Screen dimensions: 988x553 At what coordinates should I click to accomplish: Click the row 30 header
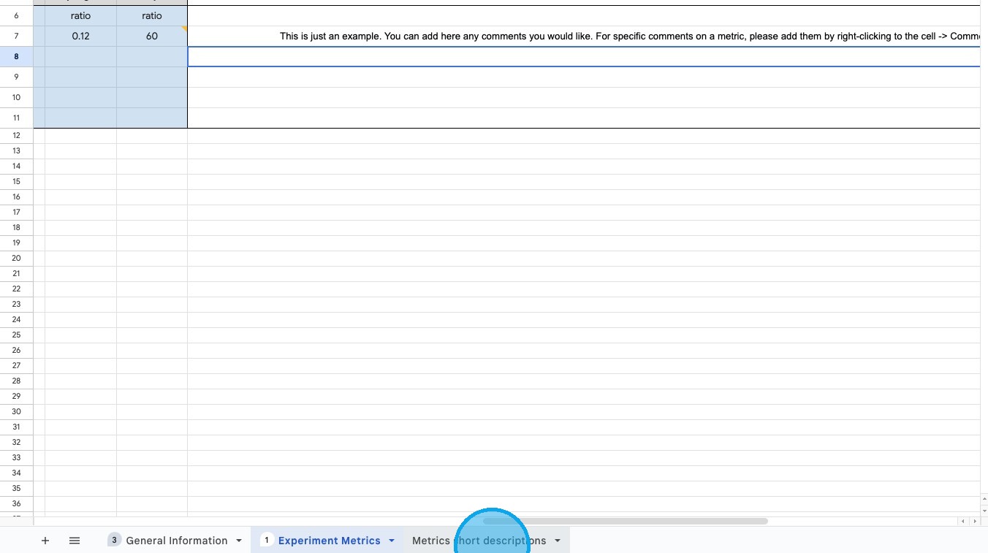(x=16, y=411)
